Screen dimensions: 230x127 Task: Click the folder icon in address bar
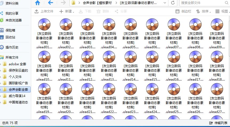point(74,3)
